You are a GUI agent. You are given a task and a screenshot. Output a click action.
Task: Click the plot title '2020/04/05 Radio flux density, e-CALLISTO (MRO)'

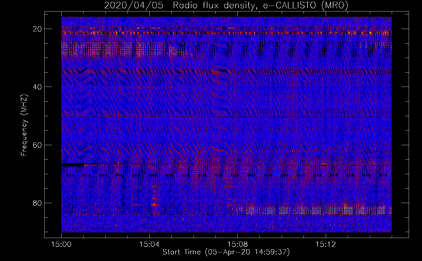click(x=226, y=5)
